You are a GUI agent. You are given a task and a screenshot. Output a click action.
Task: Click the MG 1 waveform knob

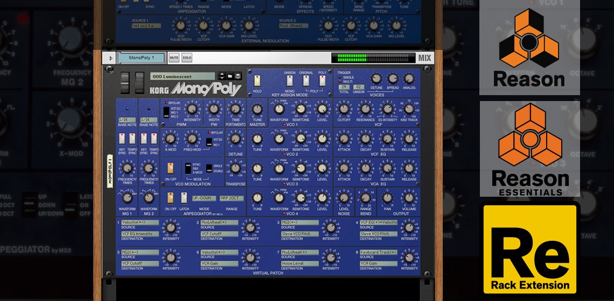coord(127,198)
